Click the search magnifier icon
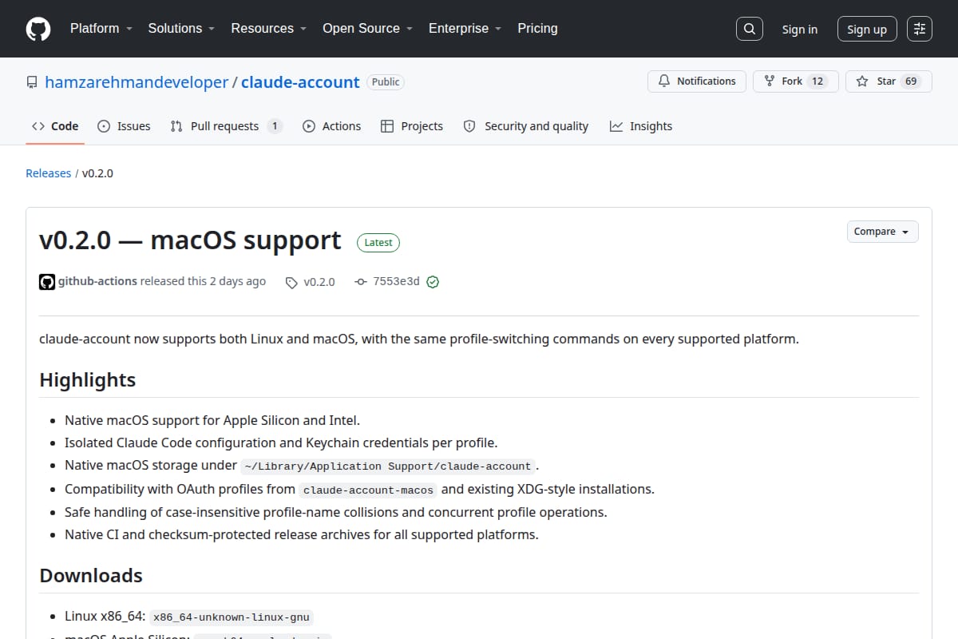958x639 pixels. pos(749,29)
